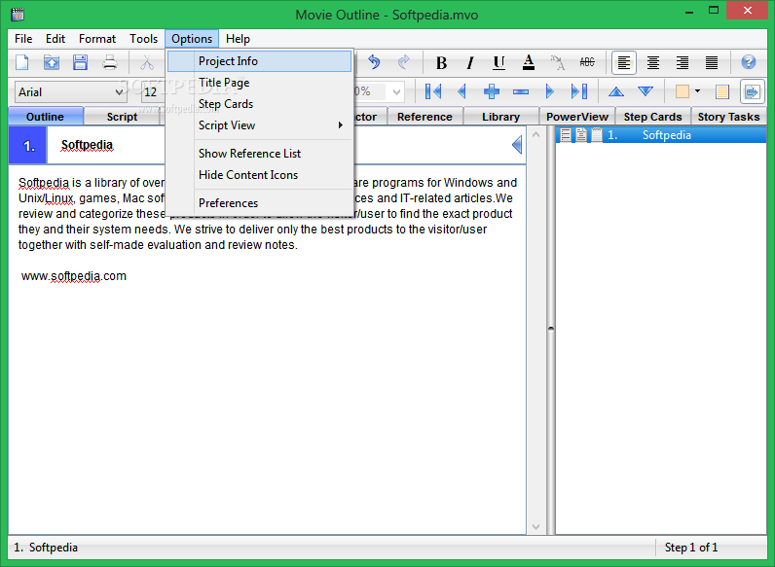Change the font color with the A icon
The height and width of the screenshot is (567, 775).
click(529, 62)
